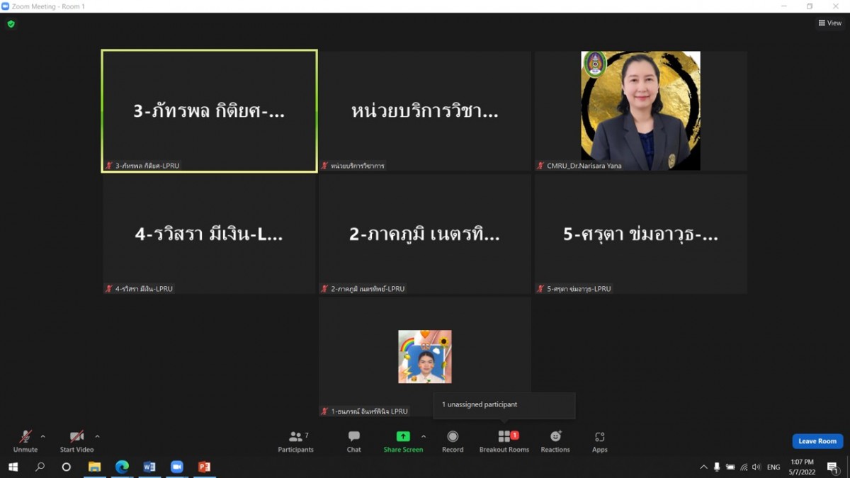
Task: Click the green Share Screen icon
Action: [402, 437]
